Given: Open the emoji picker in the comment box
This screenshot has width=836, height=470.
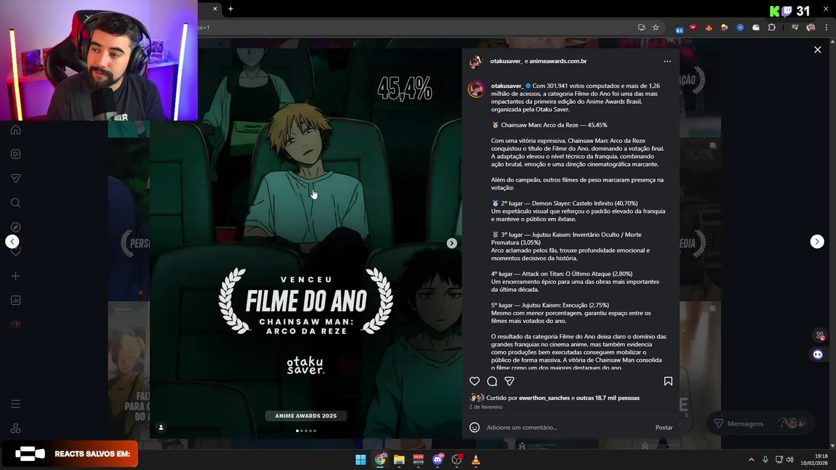Looking at the screenshot, I should coord(475,428).
